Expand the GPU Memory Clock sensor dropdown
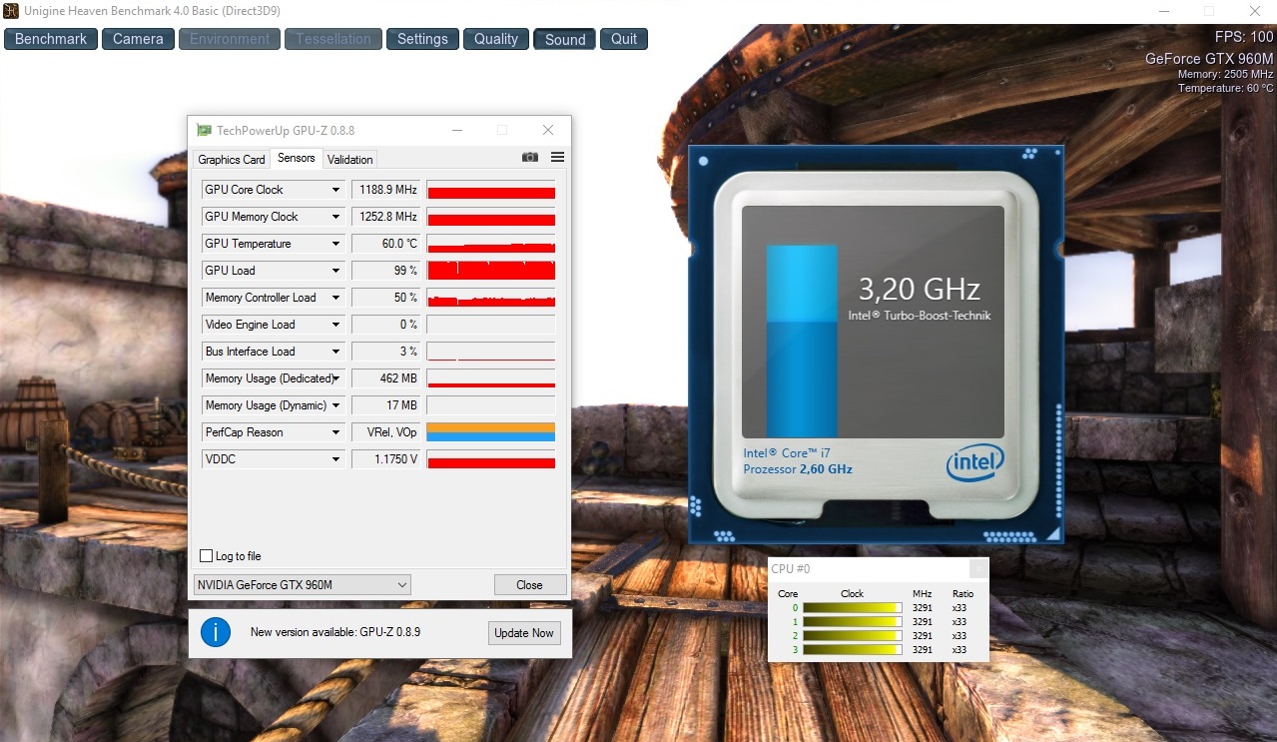1277x742 pixels. pos(335,217)
